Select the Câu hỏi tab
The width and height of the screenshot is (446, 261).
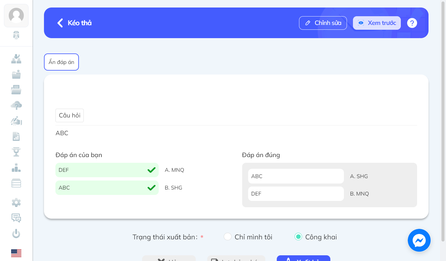click(70, 115)
